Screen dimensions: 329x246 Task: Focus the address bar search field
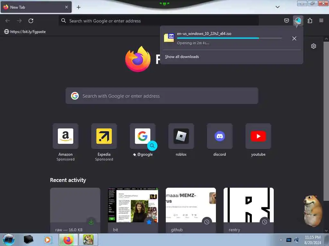[159, 21]
